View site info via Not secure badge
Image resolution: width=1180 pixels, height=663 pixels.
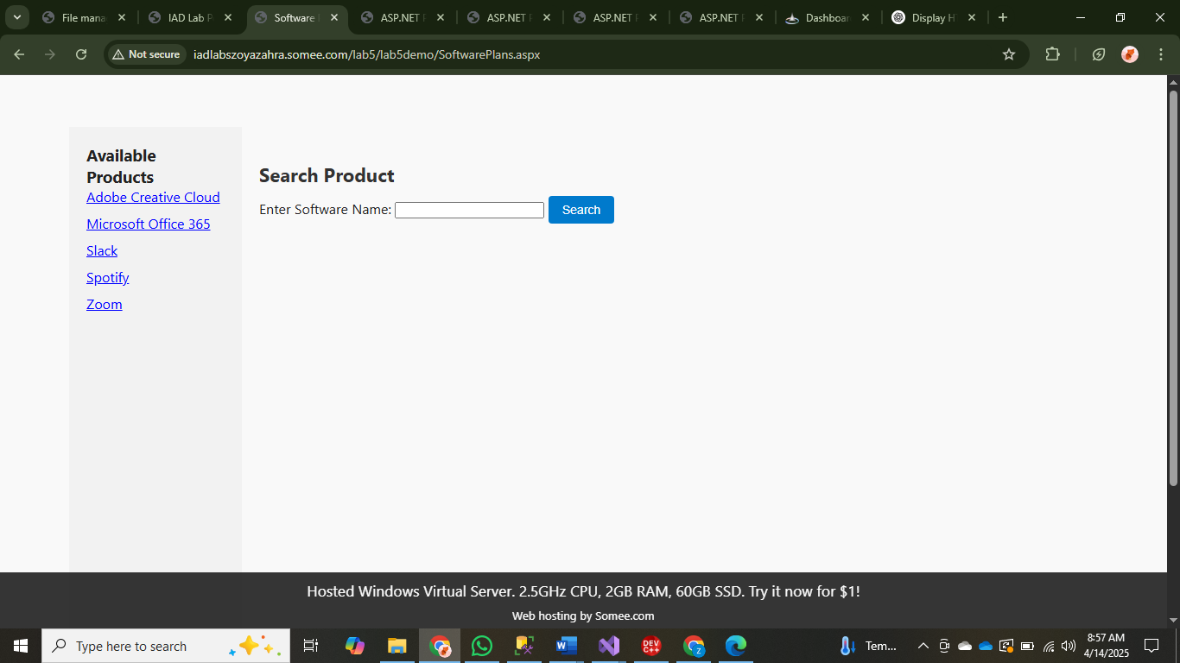point(147,54)
